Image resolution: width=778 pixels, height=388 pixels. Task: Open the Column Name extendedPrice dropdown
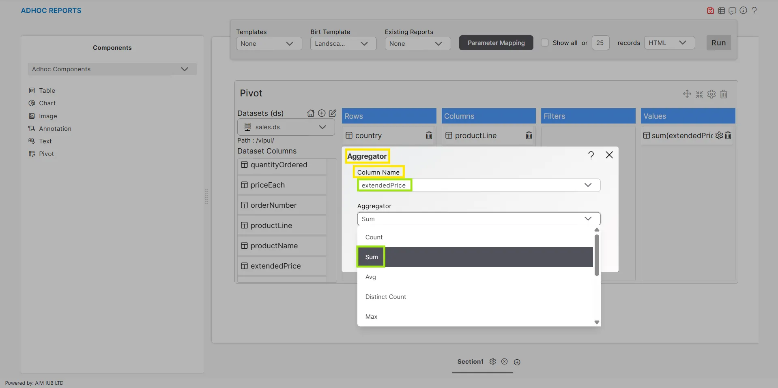tap(478, 185)
